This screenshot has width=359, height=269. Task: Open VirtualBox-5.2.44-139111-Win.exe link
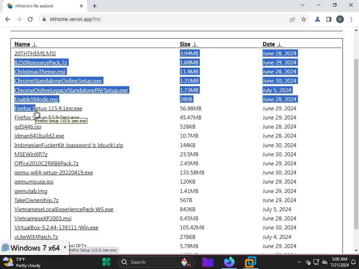pos(56,228)
